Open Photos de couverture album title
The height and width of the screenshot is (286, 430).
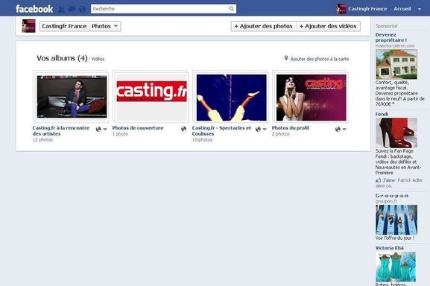point(138,128)
